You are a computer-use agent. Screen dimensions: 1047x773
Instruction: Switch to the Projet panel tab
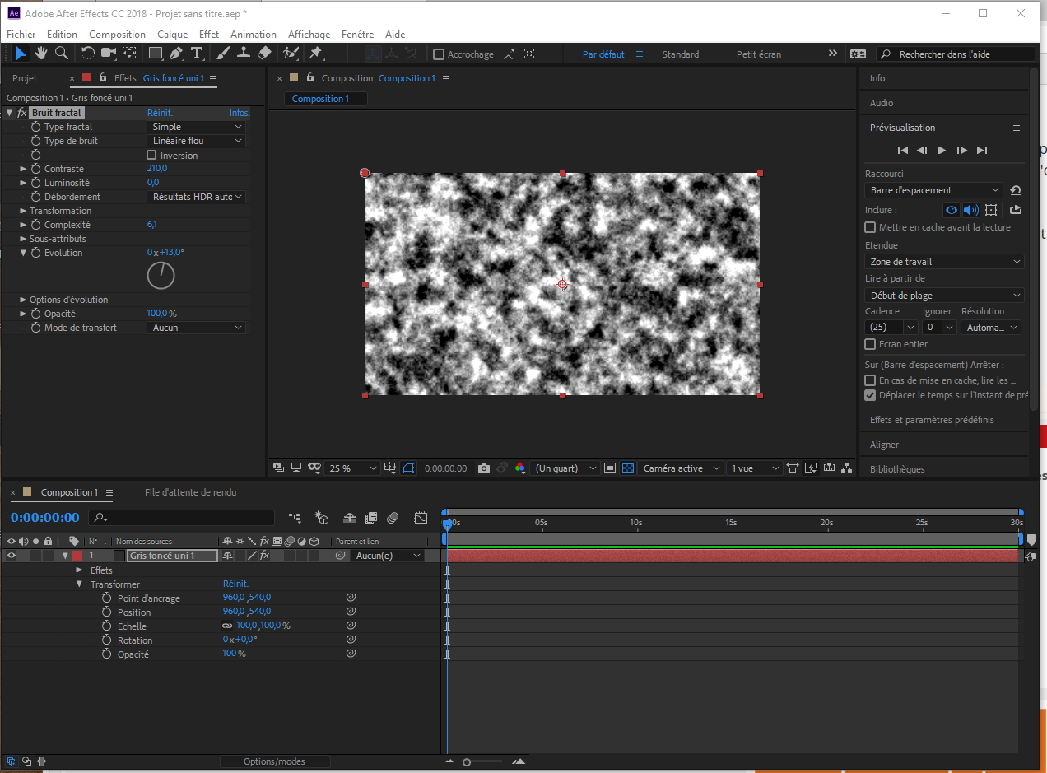coord(25,78)
